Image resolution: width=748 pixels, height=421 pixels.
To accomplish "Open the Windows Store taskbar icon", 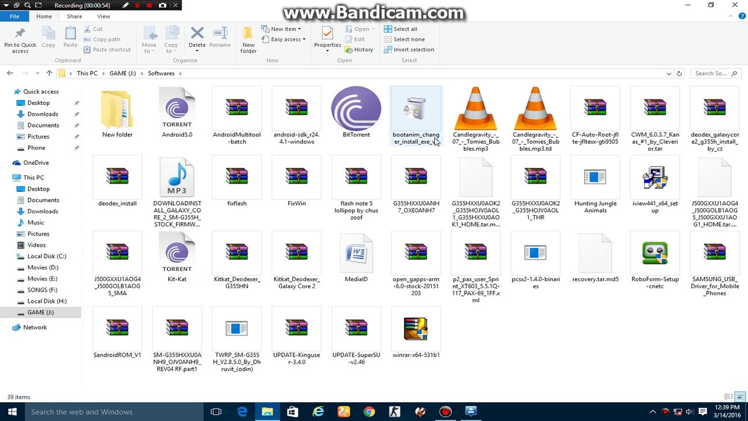I will 293,412.
